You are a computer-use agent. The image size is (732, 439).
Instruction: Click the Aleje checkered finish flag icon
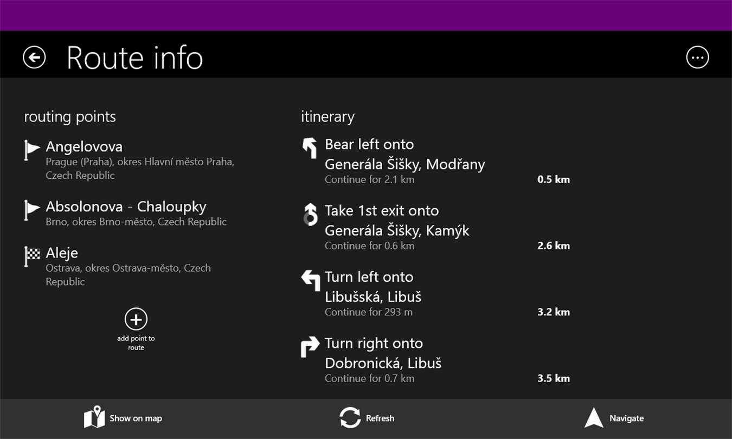point(31,256)
